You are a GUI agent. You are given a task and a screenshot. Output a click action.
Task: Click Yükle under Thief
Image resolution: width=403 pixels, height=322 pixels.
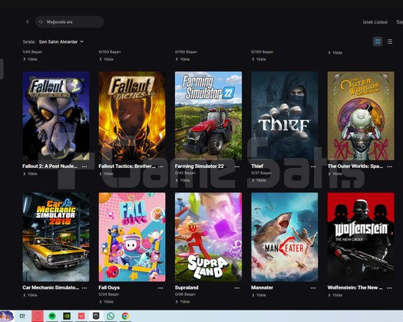pos(259,180)
